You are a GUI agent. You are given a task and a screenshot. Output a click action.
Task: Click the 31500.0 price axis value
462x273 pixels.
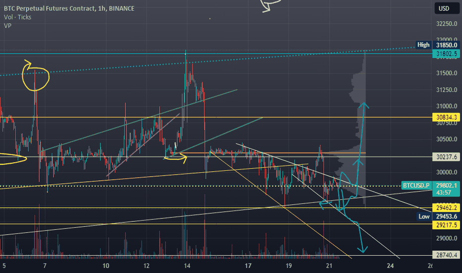447,73
